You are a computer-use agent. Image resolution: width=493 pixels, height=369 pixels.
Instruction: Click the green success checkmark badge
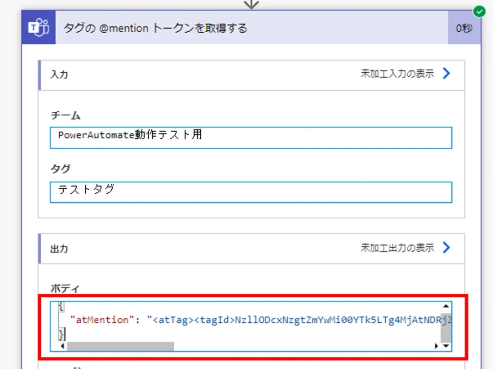click(x=479, y=11)
